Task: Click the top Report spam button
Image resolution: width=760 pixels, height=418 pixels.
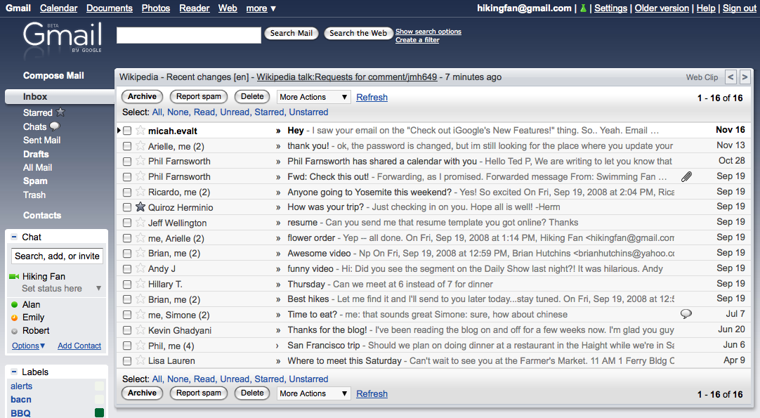Action: (x=199, y=96)
